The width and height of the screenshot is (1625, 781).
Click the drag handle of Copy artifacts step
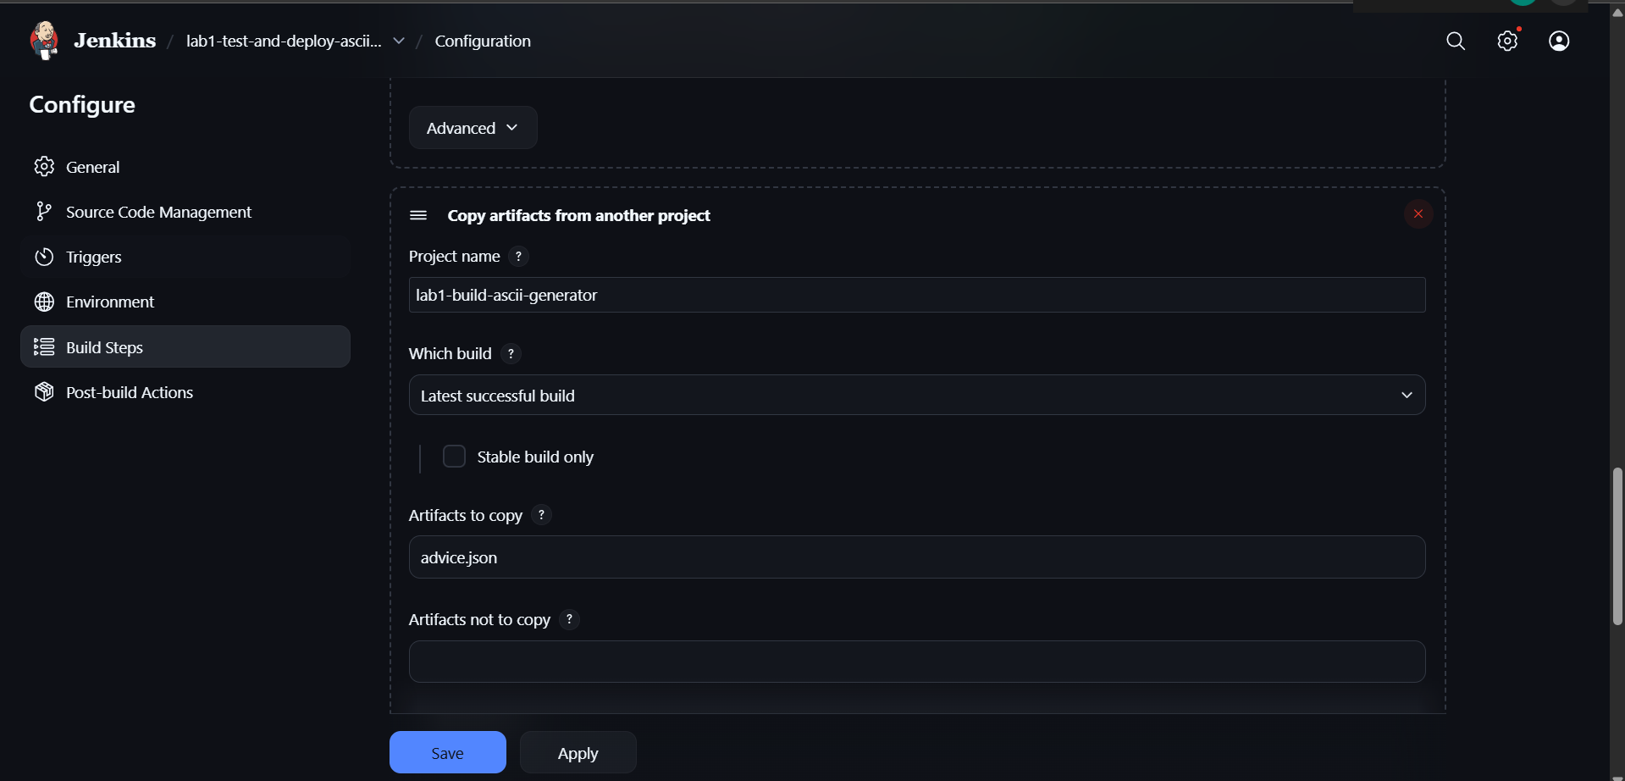[x=418, y=215]
